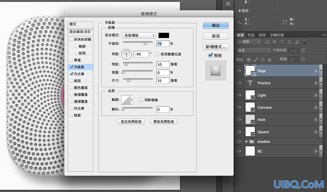Open the layer kind 種類 filter dropdown

pos(249,42)
